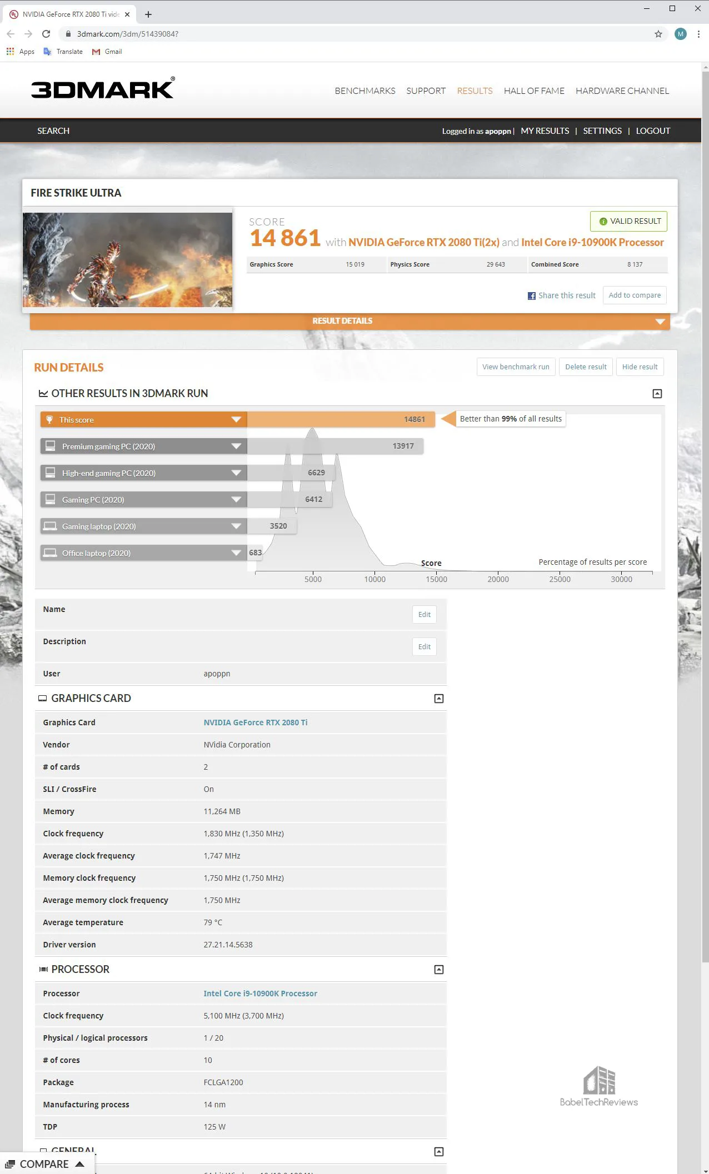Click Share this result

(x=567, y=296)
